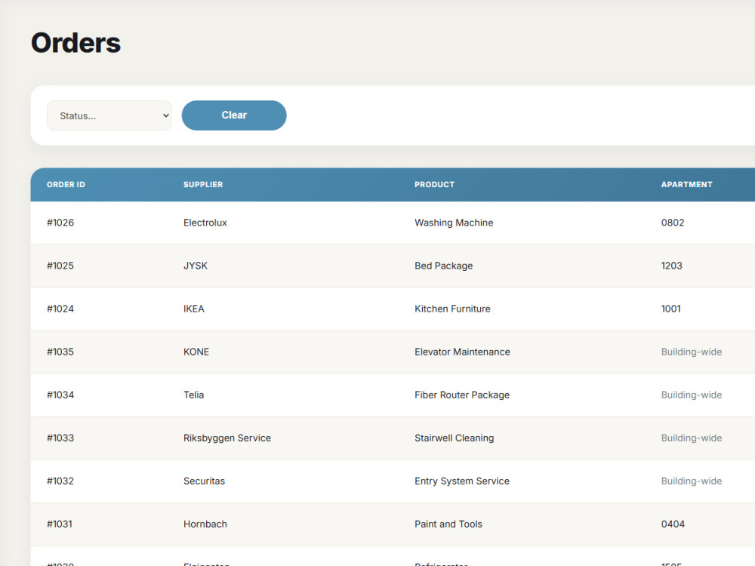The height and width of the screenshot is (566, 755).
Task: Click supplier IKEA
Action: [x=193, y=309]
